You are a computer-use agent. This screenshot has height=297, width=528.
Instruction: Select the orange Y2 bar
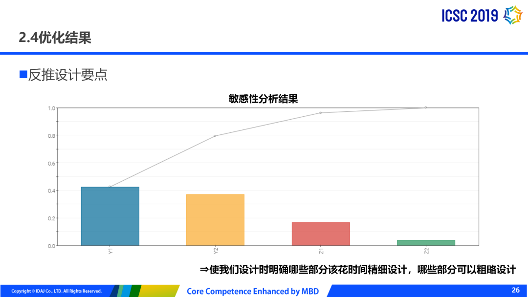point(215,220)
